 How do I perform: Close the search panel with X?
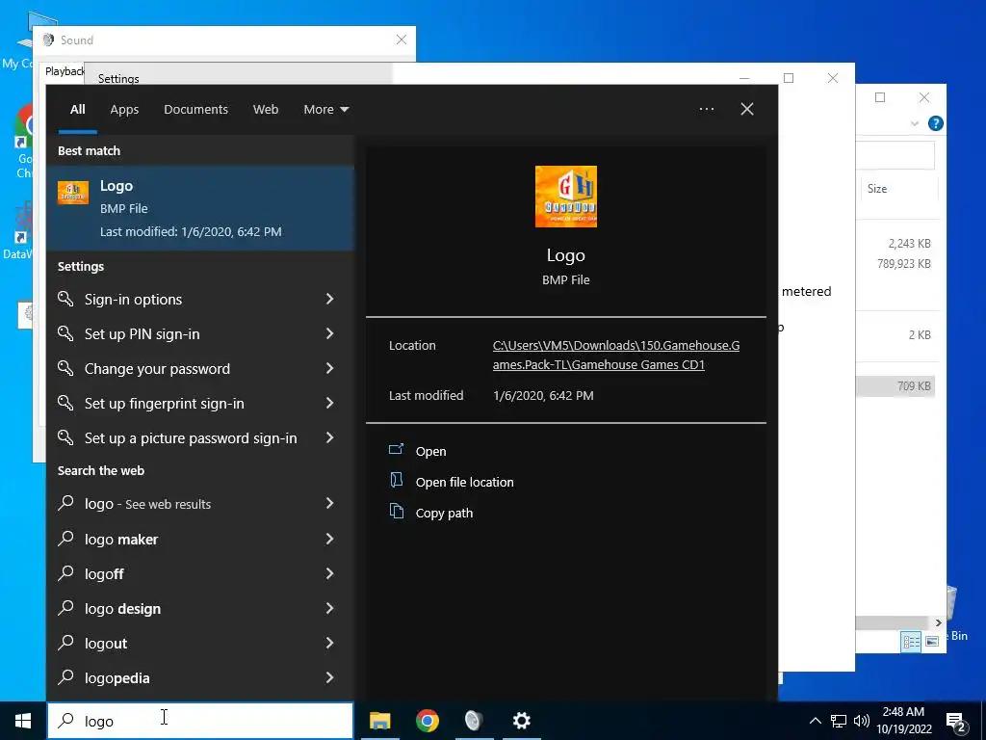pyautogui.click(x=747, y=109)
